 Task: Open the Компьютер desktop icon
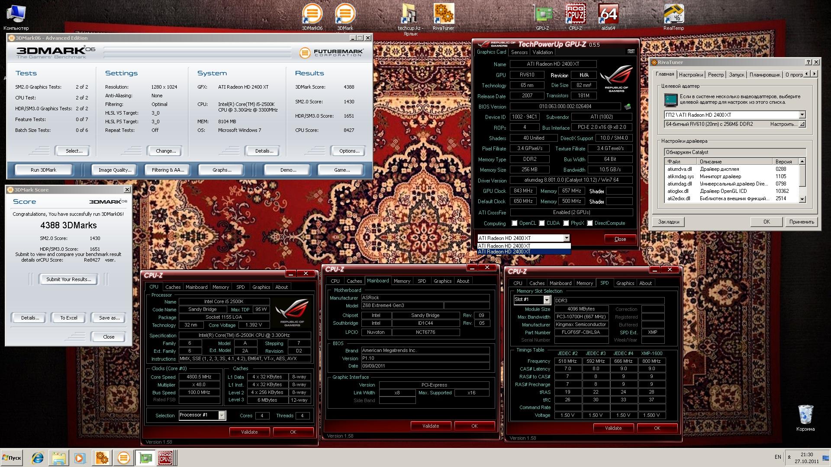pyautogui.click(x=16, y=16)
